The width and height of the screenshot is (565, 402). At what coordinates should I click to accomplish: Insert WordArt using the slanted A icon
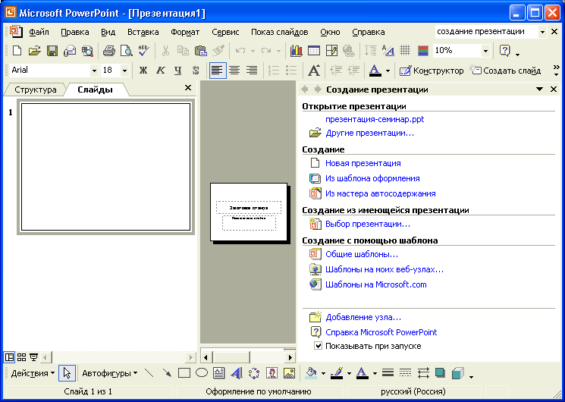coord(237,373)
